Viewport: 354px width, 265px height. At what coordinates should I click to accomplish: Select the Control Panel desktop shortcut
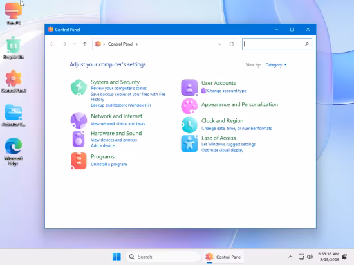(x=14, y=82)
